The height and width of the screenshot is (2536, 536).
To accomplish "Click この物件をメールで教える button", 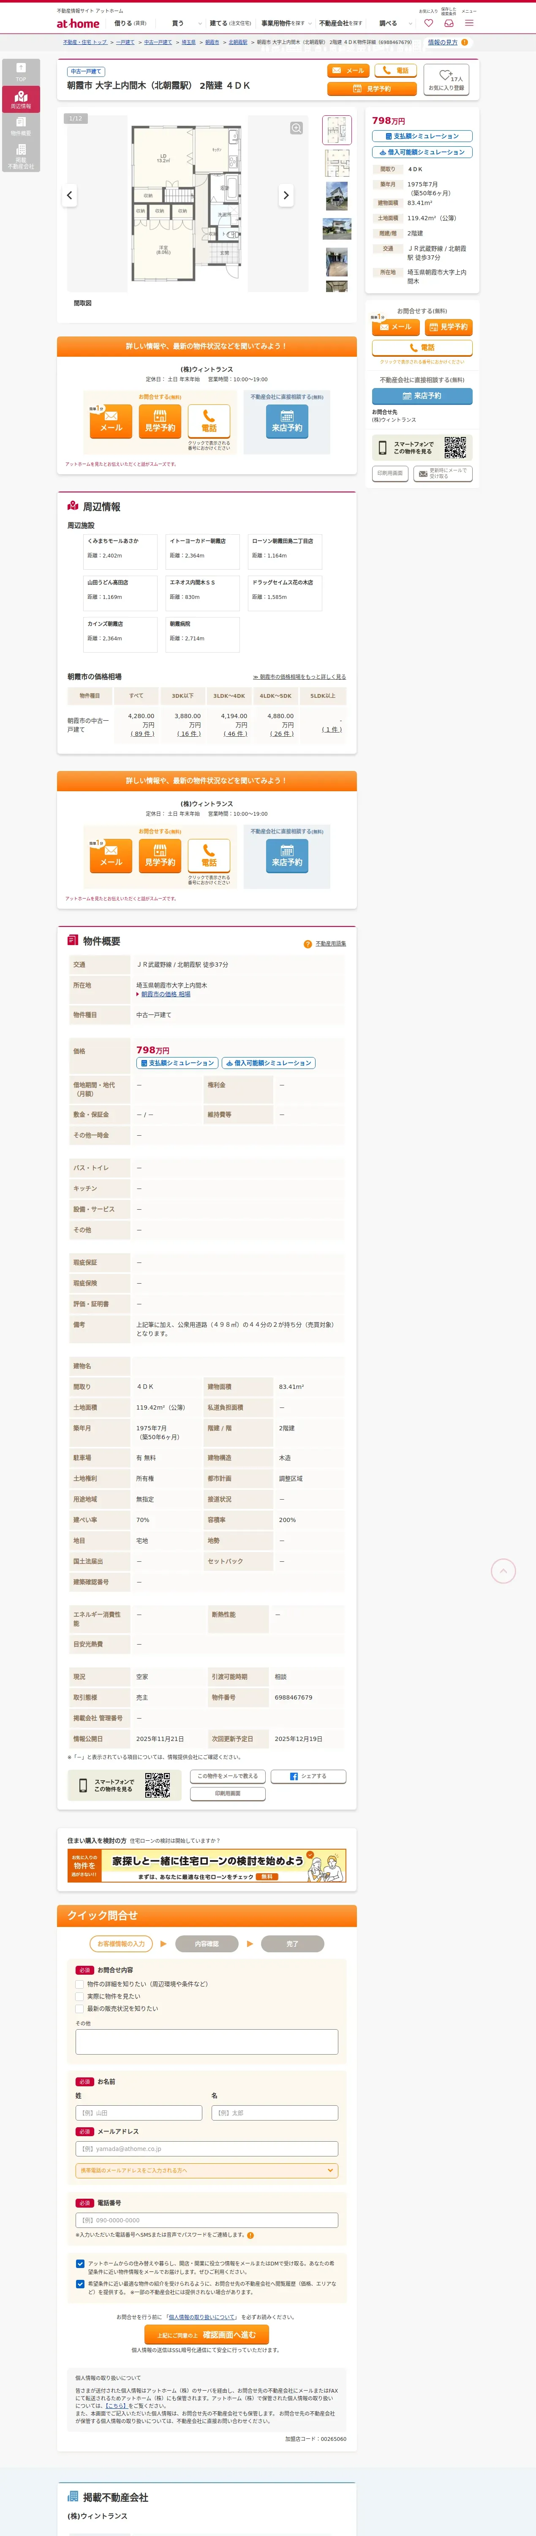I will click(x=228, y=1776).
